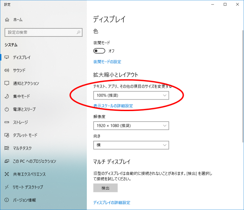Click the 検出 detect button
The width and height of the screenshot is (244, 210).
105,188
